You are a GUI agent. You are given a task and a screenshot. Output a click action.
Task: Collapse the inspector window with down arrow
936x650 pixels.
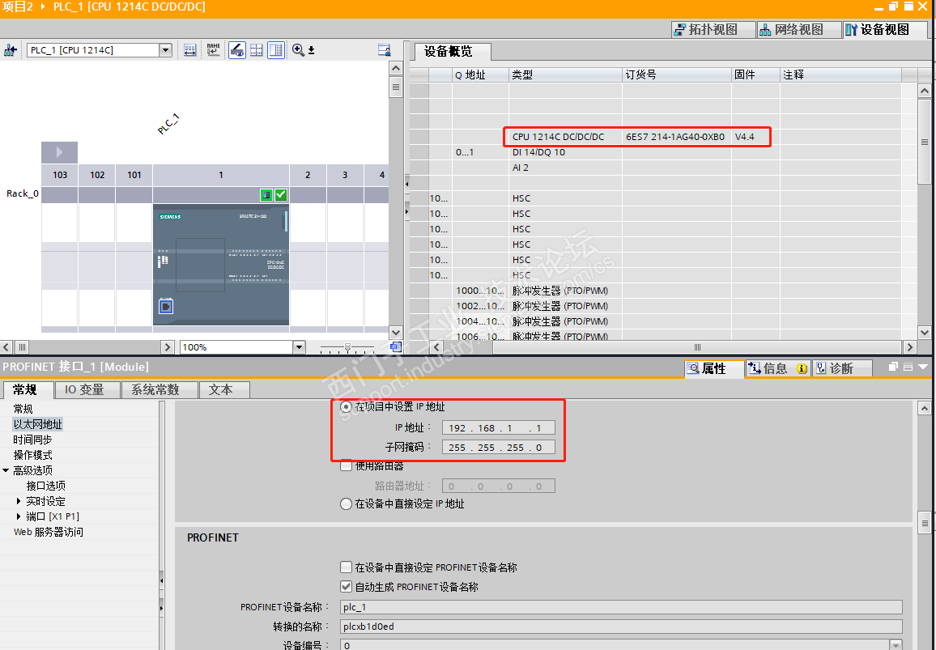[x=923, y=367]
